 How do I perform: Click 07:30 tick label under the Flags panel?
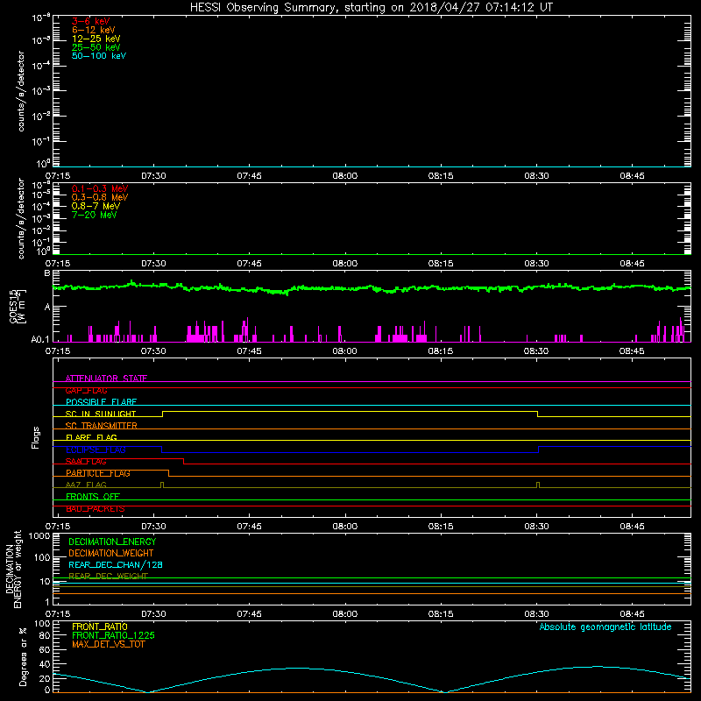click(153, 527)
